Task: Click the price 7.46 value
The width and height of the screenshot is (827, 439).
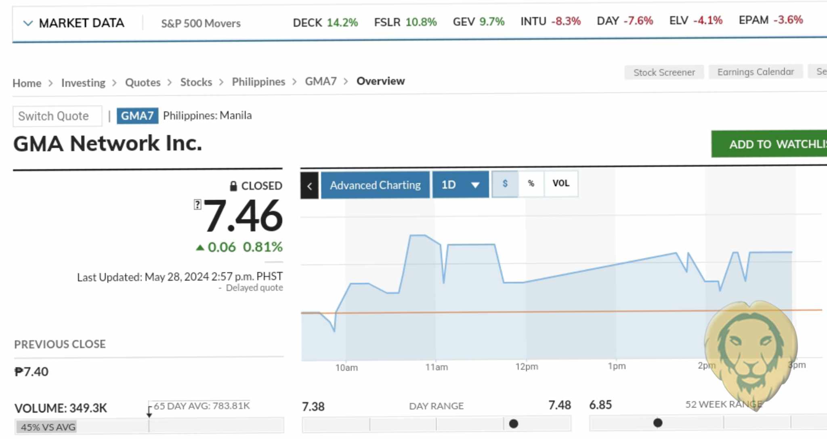Action: 243,216
